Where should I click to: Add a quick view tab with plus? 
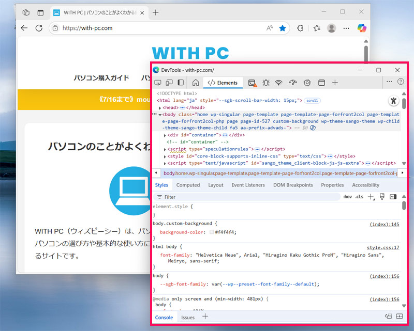click(205, 316)
